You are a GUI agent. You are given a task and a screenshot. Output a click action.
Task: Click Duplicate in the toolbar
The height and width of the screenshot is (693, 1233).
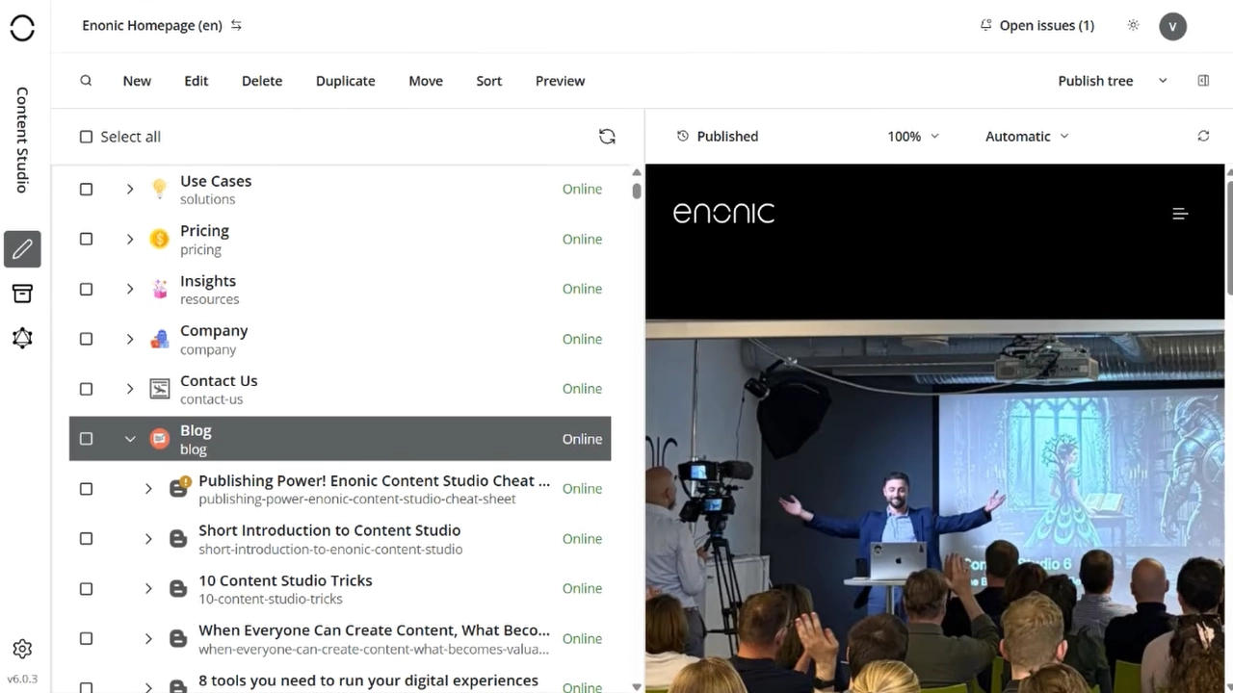[346, 81]
